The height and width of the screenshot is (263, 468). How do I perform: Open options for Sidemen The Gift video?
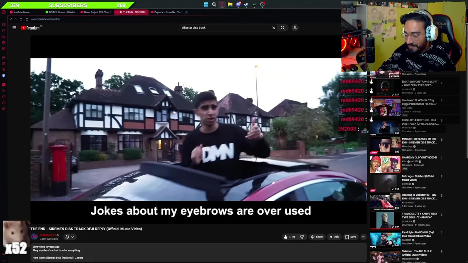pos(442,252)
